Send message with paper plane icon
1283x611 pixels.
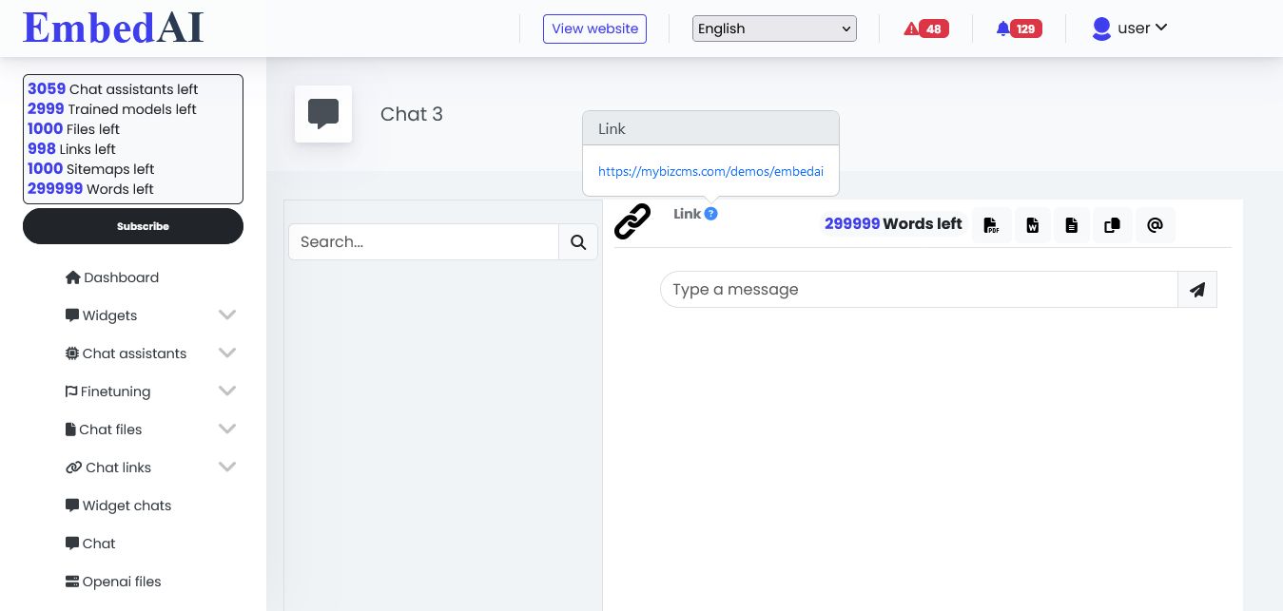[x=1197, y=290]
